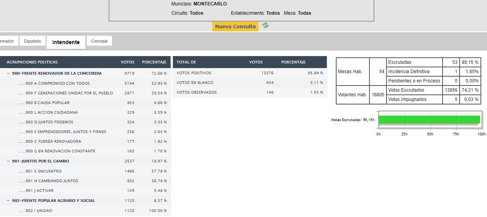487x217 pixels.
Task: Click the Votos Positivos row
Action: pyautogui.click(x=194, y=73)
